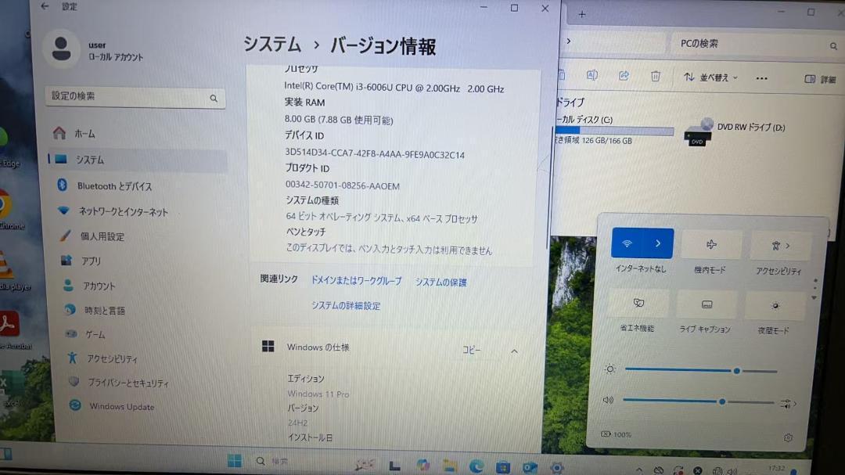Focus PCの検索 box in File Explorer

pyautogui.click(x=756, y=44)
